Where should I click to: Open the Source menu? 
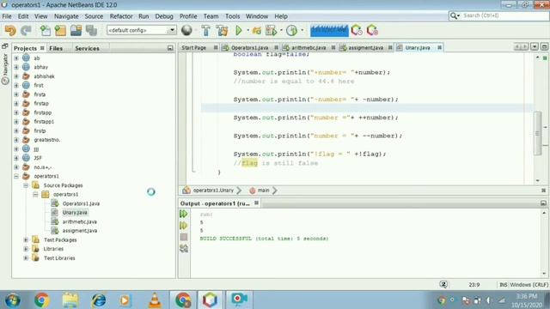(94, 16)
